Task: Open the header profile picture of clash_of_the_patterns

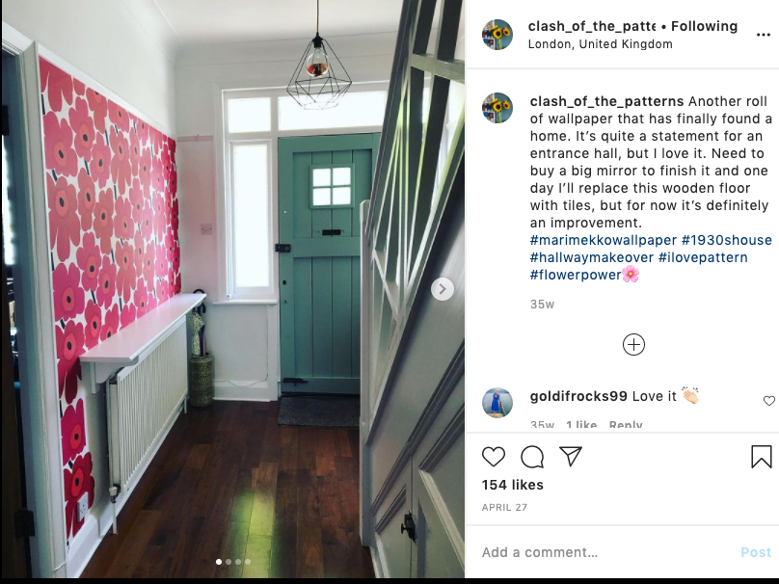Action: click(x=497, y=35)
